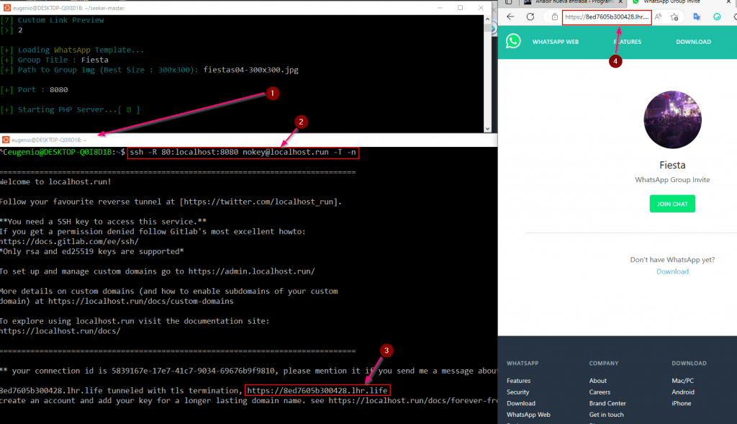Click the 'Starting PHP Server...' line

70,110
